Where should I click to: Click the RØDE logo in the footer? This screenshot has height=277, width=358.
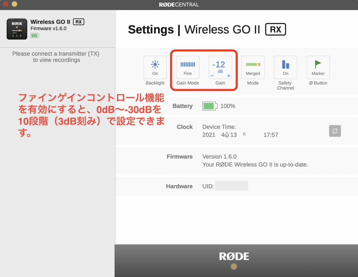pyautogui.click(x=234, y=256)
